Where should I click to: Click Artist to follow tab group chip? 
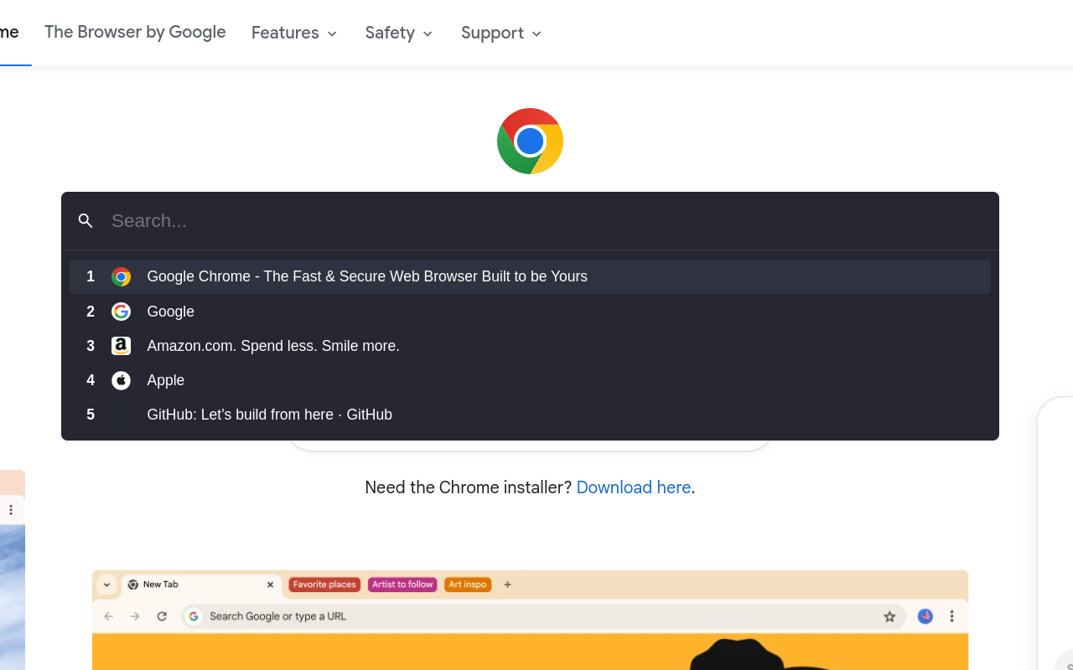[x=402, y=585]
